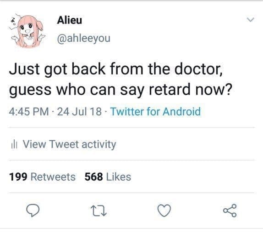263x234 pixels.
Task: Retweet this tweet using the arrows icon
Action: [x=99, y=211]
